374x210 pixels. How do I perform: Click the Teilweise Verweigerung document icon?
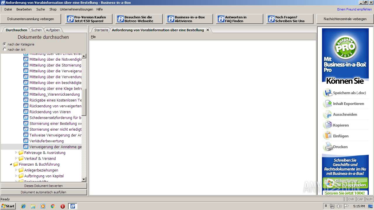(x=26, y=135)
